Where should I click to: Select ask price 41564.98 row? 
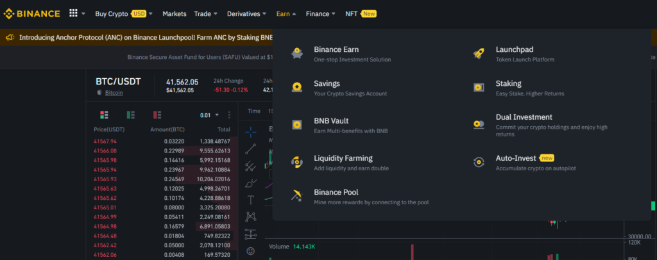162,227
